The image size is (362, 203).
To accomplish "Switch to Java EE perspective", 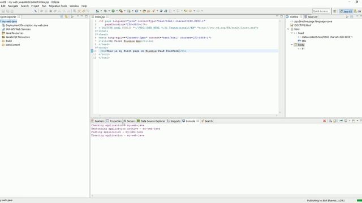I will (x=346, y=11).
